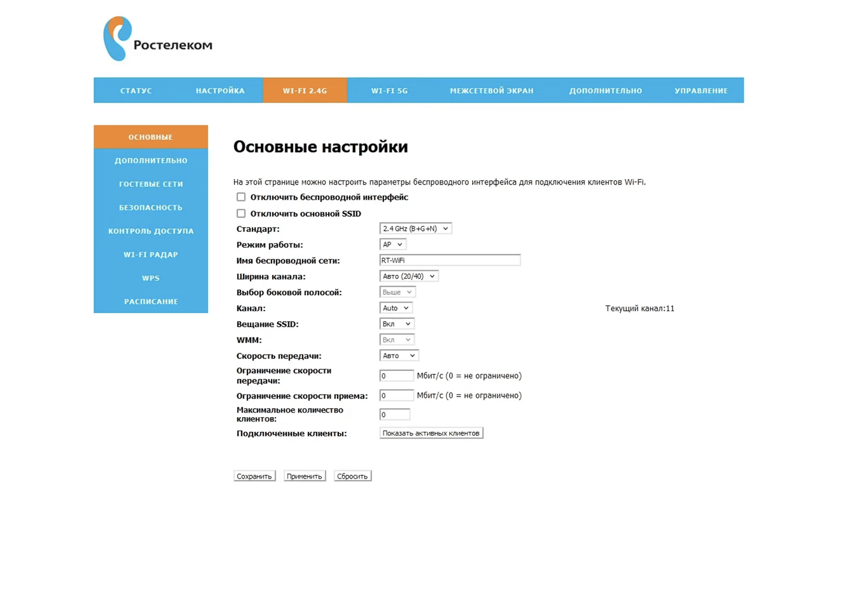Select the Канал dropdown set to Auto
Viewport: 847px width, 591px height.
click(395, 308)
